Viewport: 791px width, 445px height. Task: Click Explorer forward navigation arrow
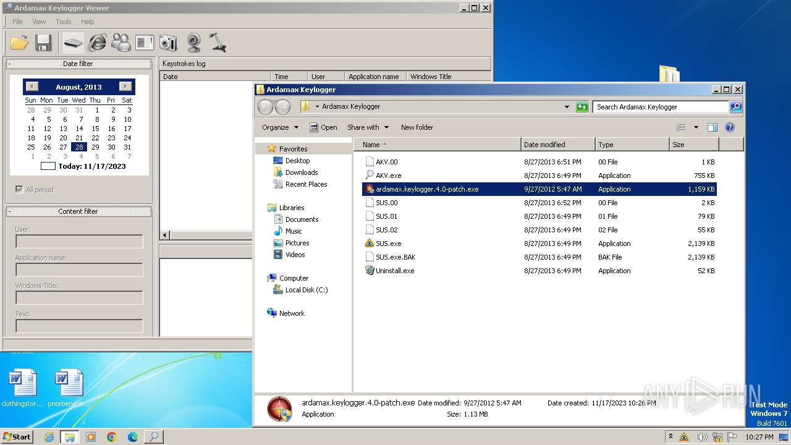[282, 107]
